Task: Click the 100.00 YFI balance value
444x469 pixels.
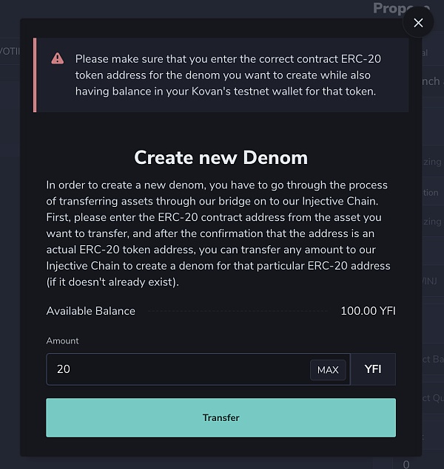Action: tap(368, 311)
